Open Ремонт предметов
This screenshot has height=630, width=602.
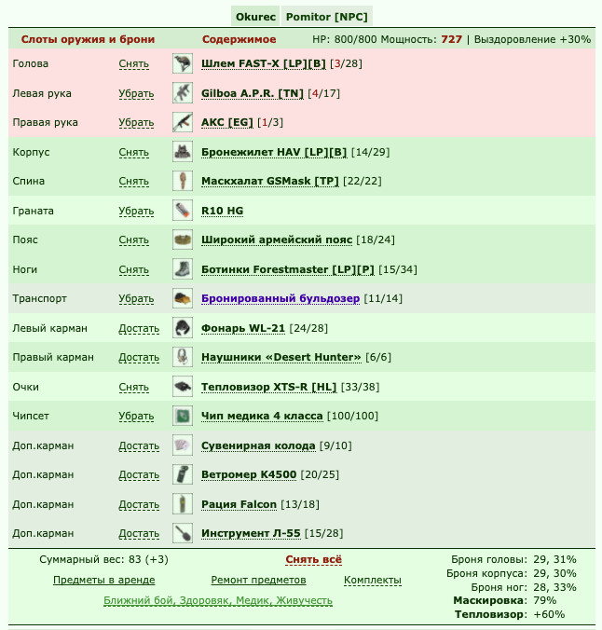(258, 581)
